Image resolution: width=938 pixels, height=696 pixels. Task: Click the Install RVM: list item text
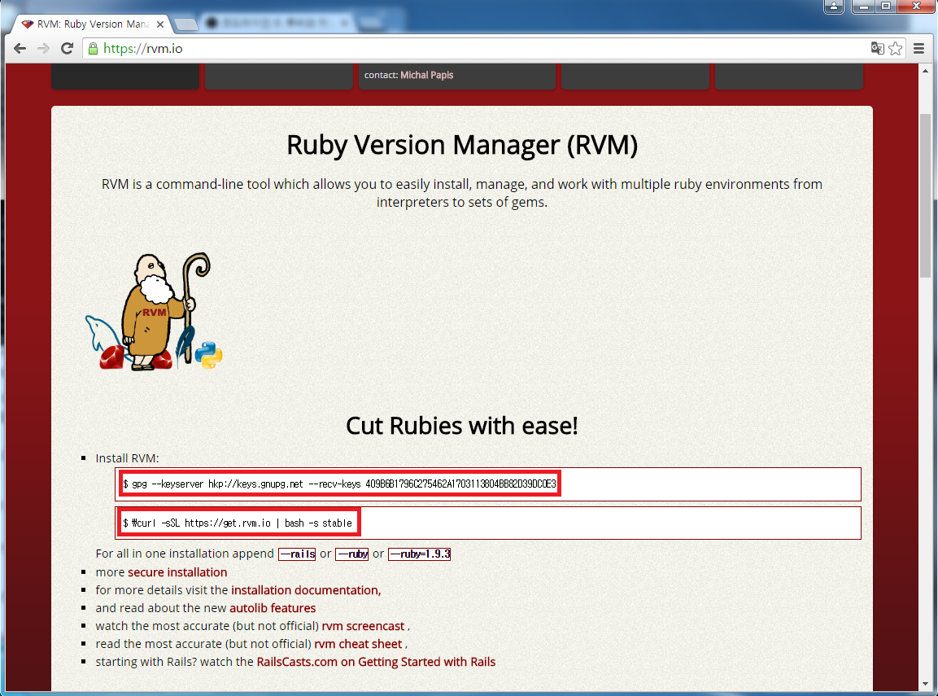click(128, 458)
